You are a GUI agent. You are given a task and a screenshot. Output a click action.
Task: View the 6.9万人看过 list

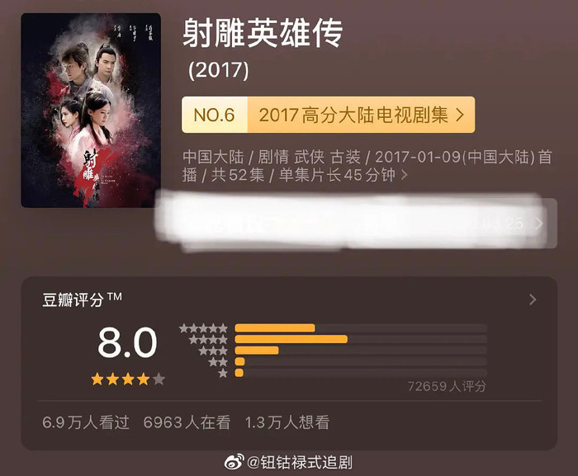(86, 422)
